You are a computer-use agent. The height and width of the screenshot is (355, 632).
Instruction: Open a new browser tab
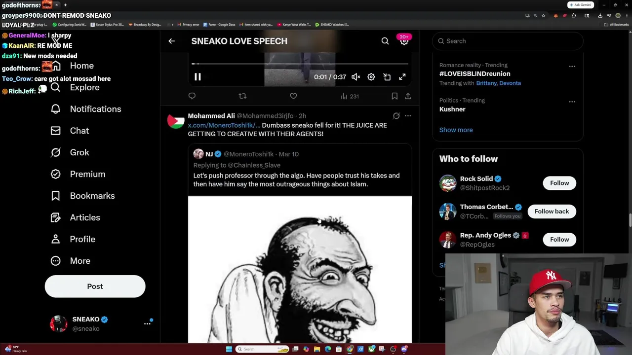pyautogui.click(x=65, y=5)
